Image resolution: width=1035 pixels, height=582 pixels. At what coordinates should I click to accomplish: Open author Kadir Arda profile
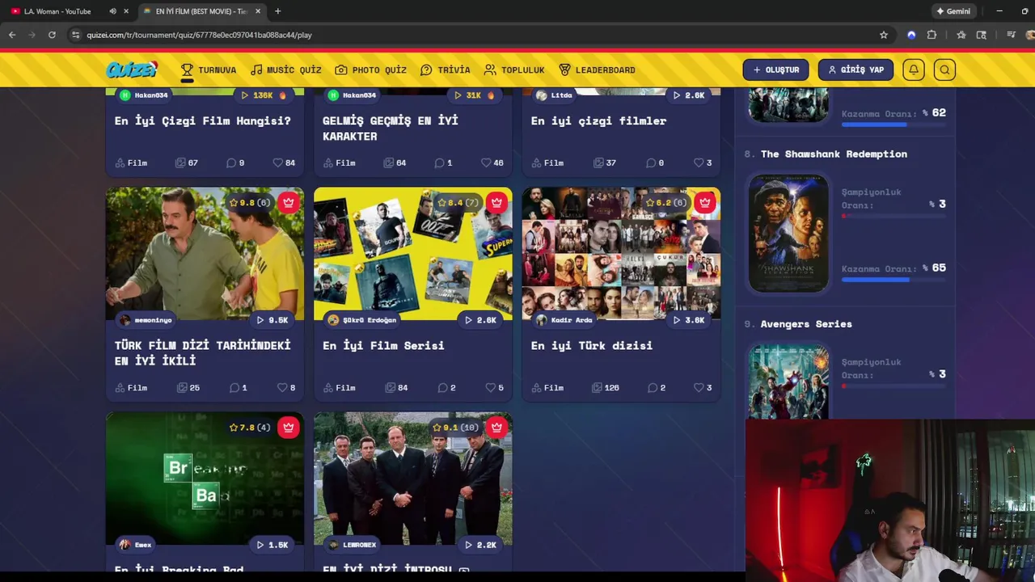click(564, 320)
